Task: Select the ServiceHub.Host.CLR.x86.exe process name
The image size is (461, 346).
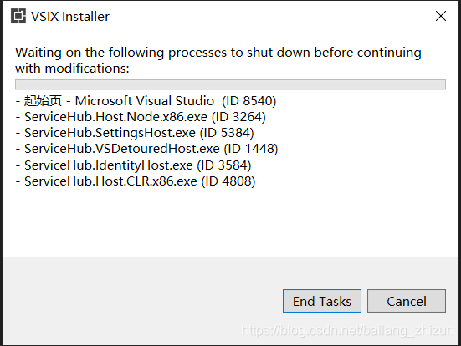Action: pyautogui.click(x=110, y=181)
